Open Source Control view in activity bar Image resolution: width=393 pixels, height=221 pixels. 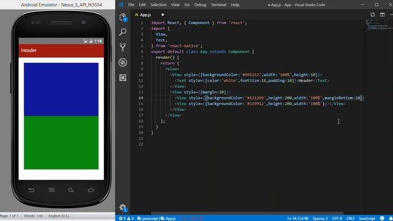point(123,47)
